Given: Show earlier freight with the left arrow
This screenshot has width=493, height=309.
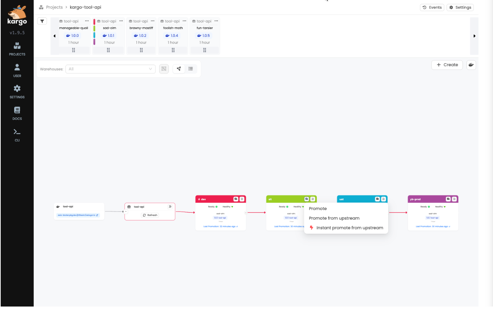Looking at the screenshot, I should pos(55,36).
